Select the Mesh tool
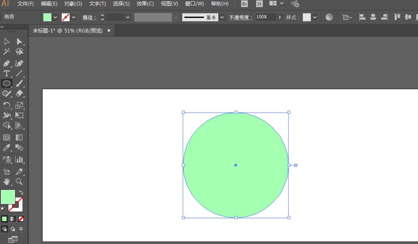This screenshot has height=244, width=418. tap(7, 138)
